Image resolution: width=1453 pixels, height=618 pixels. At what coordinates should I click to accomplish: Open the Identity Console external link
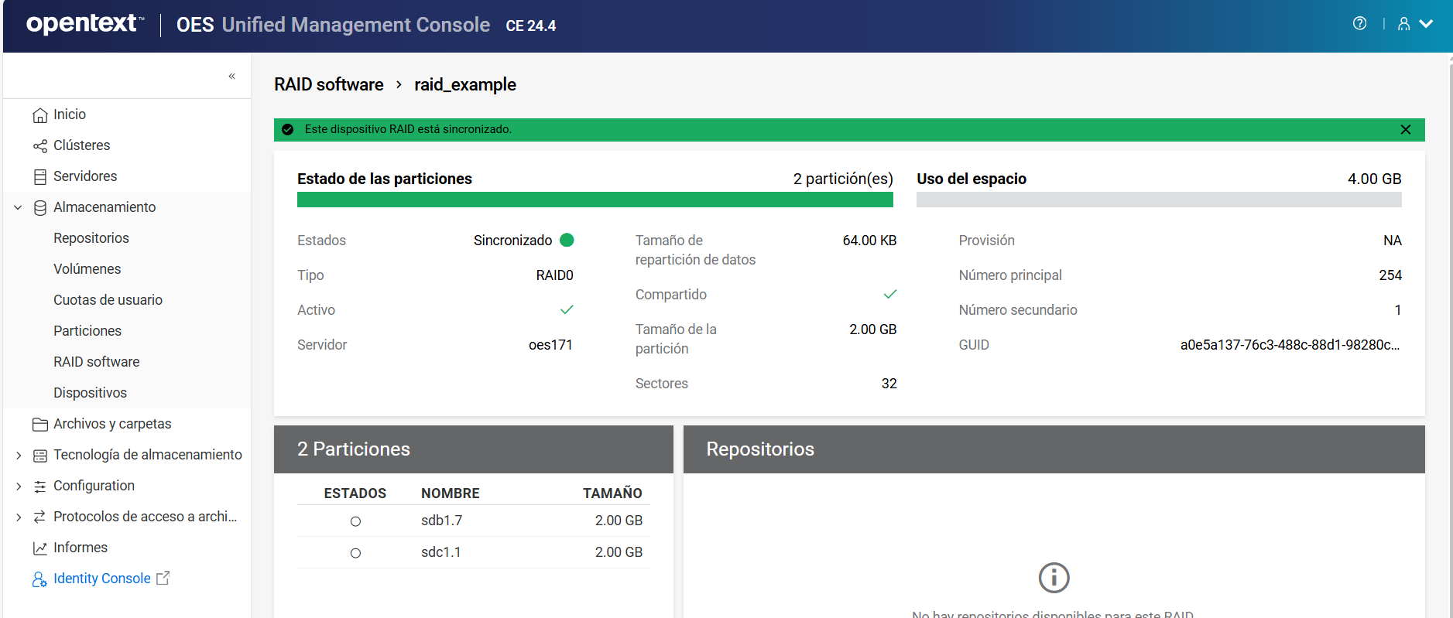102,579
